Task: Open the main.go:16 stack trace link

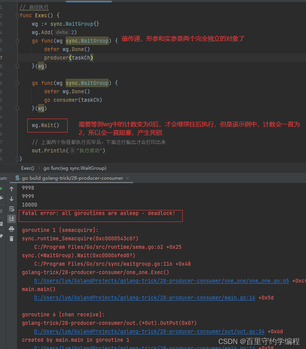Action: click(x=145, y=298)
